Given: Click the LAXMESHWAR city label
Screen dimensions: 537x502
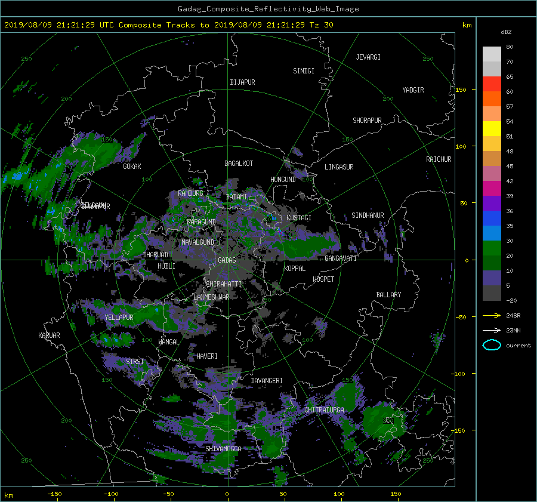Looking at the screenshot, I should coord(211,297).
